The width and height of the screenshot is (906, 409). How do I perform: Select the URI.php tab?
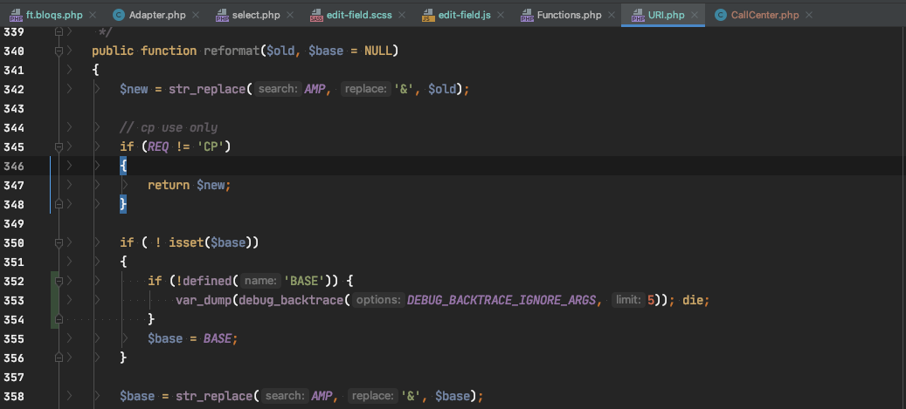(667, 15)
